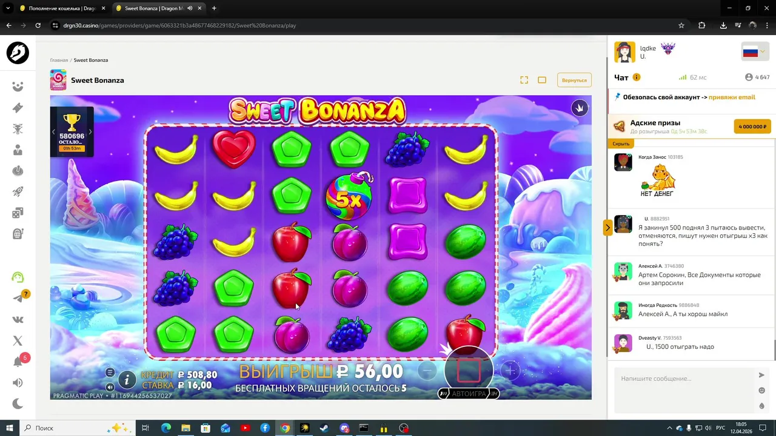Image resolution: width=776 pixels, height=436 pixels.
Task: Show hidden system tray icons
Action: pos(669,428)
